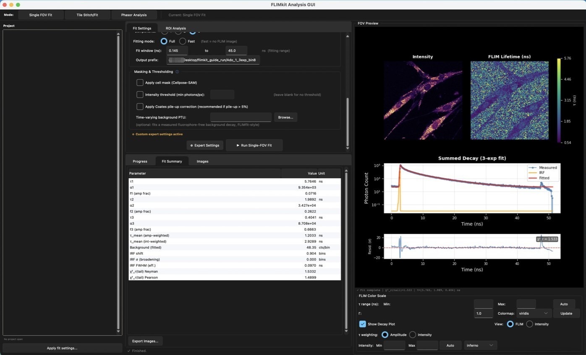
Task: Select the Fit Summary tab
Action: (x=172, y=161)
